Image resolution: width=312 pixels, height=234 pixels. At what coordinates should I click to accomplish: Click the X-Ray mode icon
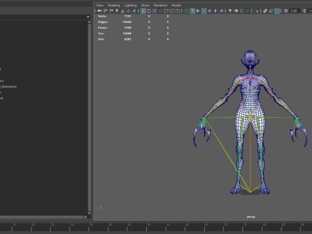[265, 10]
